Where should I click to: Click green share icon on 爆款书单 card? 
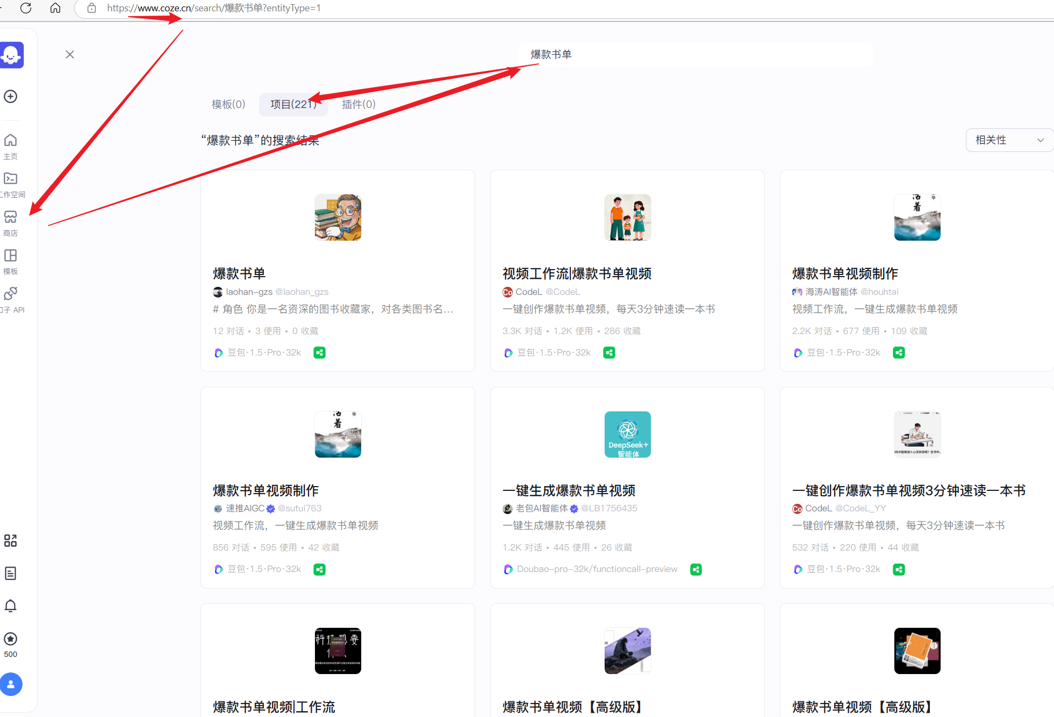320,353
